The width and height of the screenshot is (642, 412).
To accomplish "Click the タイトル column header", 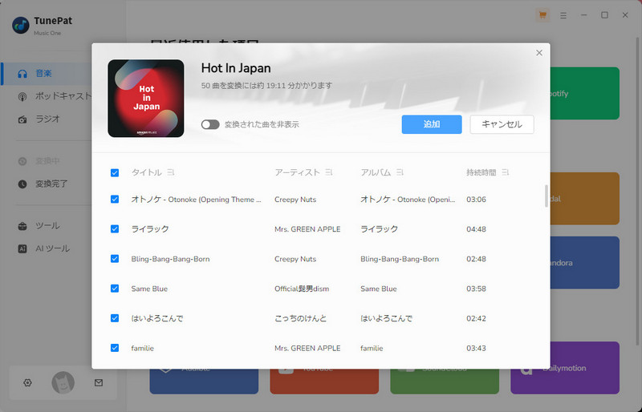I will 147,172.
